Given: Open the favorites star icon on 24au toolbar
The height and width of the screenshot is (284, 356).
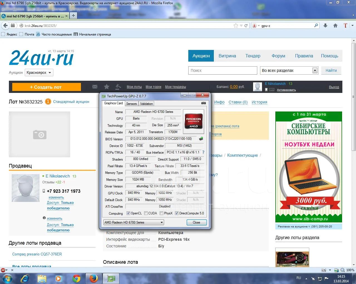Looking at the screenshot, I should tap(107, 87).
